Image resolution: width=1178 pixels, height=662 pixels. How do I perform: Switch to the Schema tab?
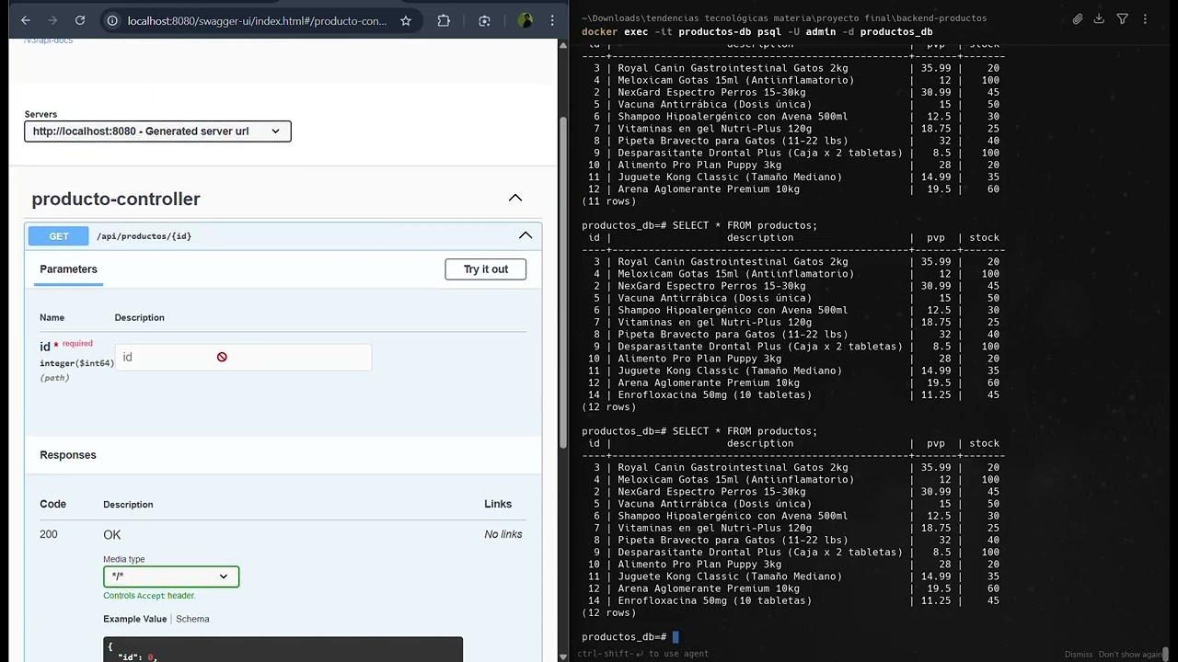(x=192, y=619)
